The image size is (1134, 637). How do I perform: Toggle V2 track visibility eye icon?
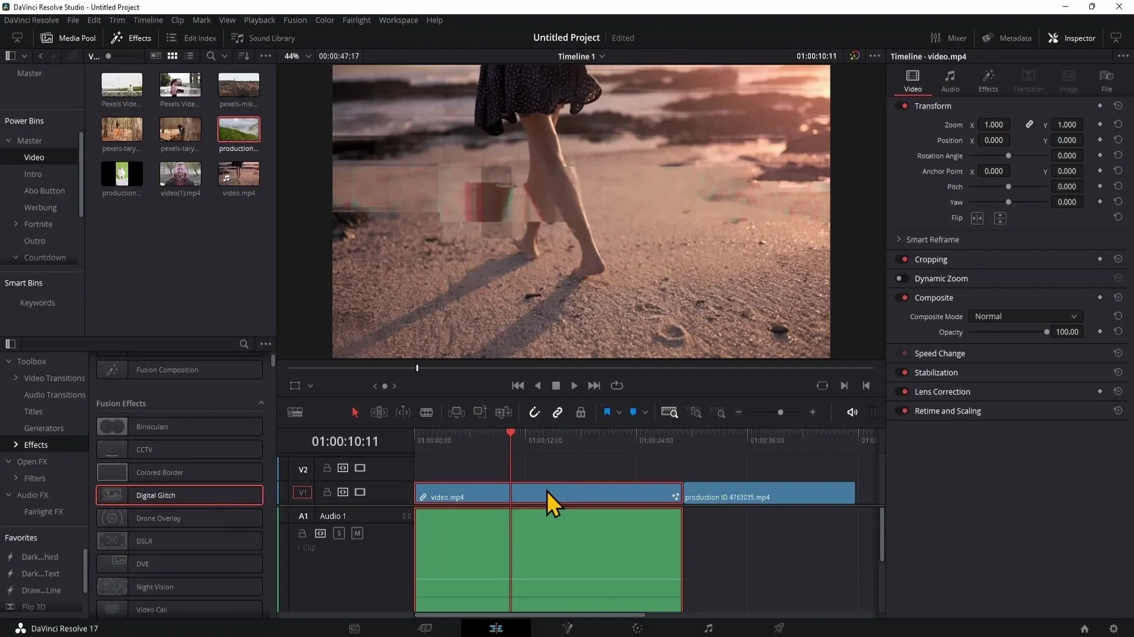(x=359, y=468)
